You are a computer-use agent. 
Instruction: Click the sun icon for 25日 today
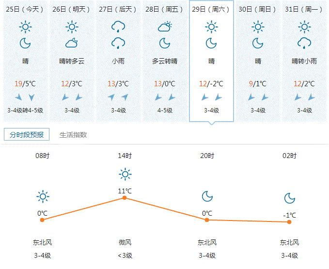pyautogui.click(x=25, y=27)
